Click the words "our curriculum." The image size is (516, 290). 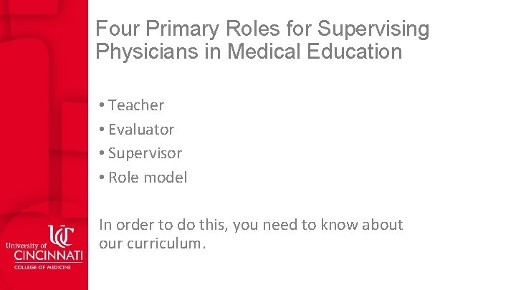pos(152,243)
